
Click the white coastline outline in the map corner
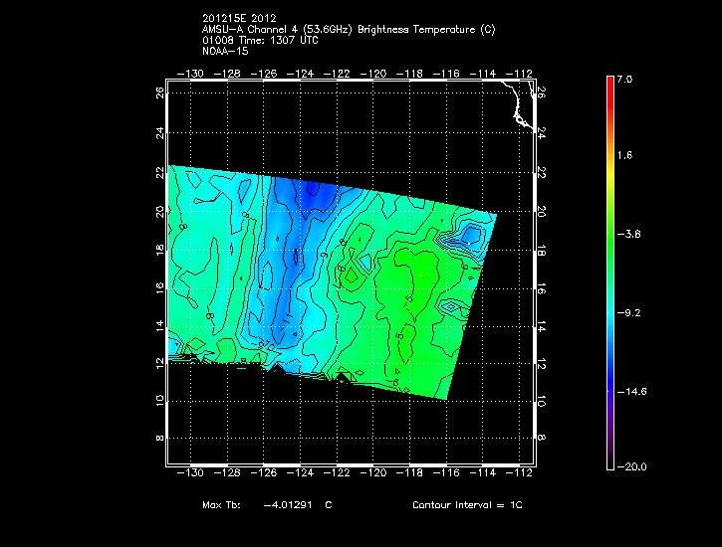point(516,105)
